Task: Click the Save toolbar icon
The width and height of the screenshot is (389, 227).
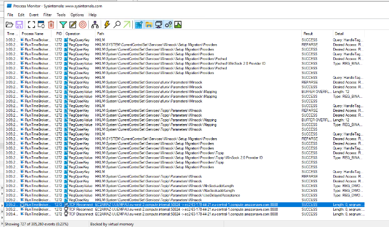Action: [18, 25]
